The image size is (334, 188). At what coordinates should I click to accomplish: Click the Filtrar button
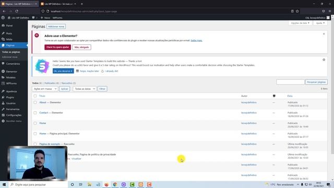(102, 89)
